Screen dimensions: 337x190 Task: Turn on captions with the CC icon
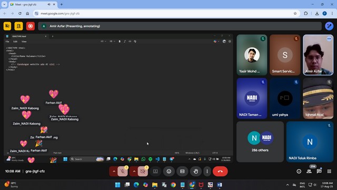pos(182,171)
